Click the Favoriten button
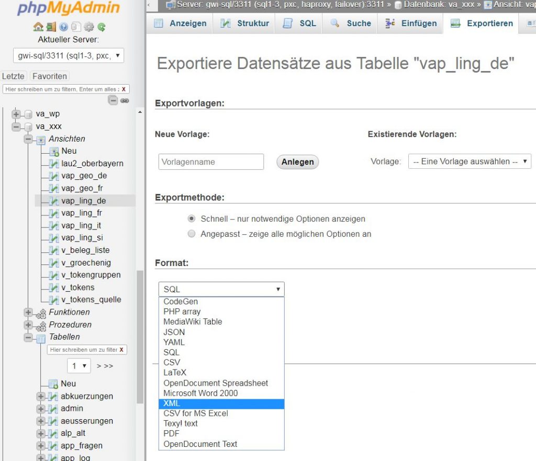The height and width of the screenshot is (461, 536). click(50, 76)
